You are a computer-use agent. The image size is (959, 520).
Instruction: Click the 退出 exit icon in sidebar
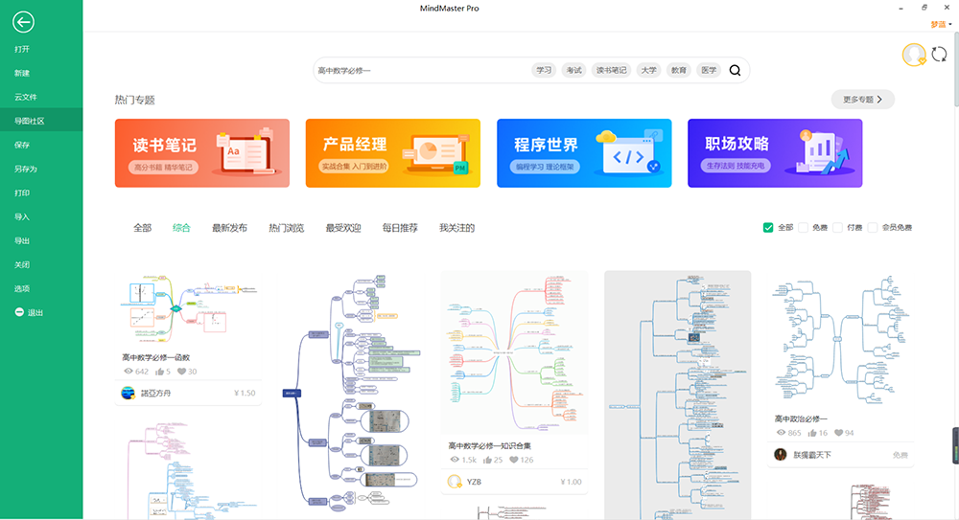click(19, 312)
